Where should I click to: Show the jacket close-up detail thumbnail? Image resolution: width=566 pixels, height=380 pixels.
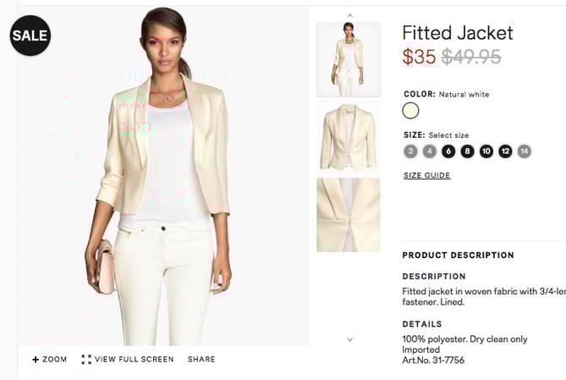349,215
